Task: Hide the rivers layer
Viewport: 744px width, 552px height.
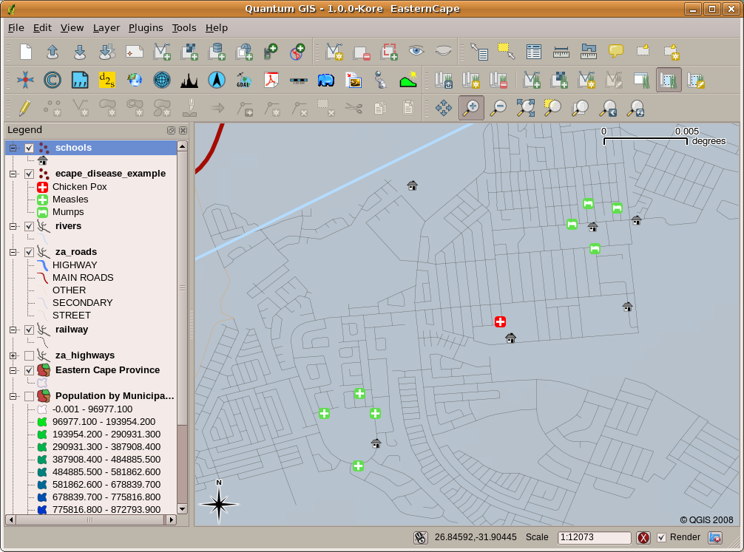Action: [30, 226]
